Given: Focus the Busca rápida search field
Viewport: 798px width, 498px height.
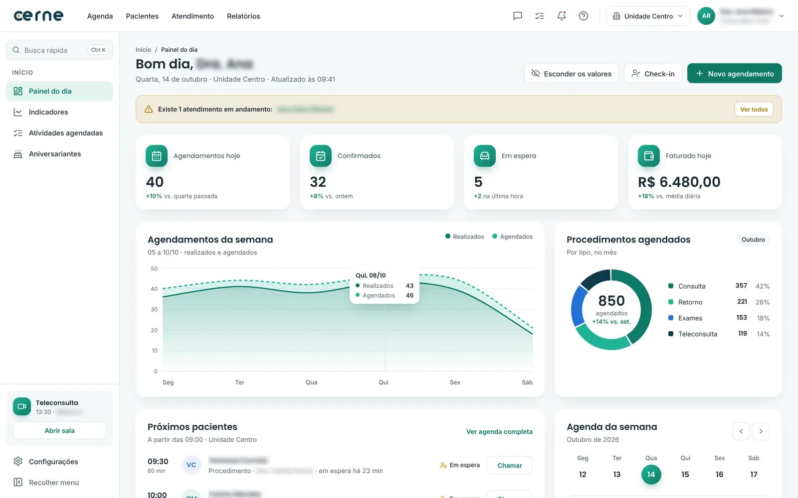Looking at the screenshot, I should click(x=59, y=50).
